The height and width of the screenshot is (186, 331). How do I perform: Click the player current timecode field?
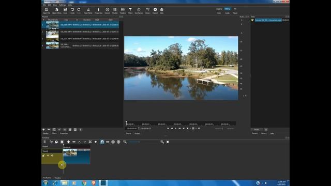132,129
